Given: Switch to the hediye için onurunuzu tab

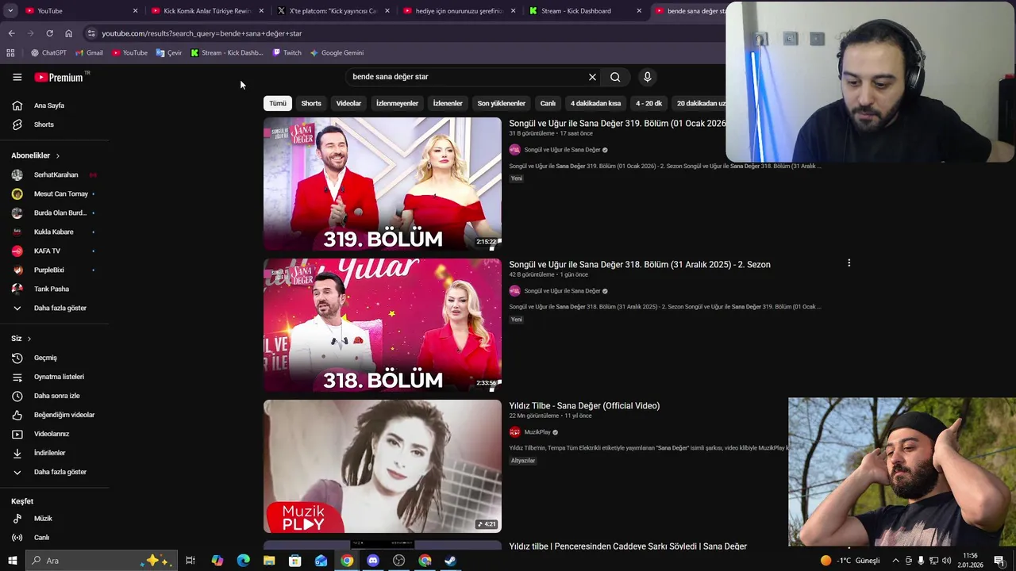Looking at the screenshot, I should coord(460,11).
